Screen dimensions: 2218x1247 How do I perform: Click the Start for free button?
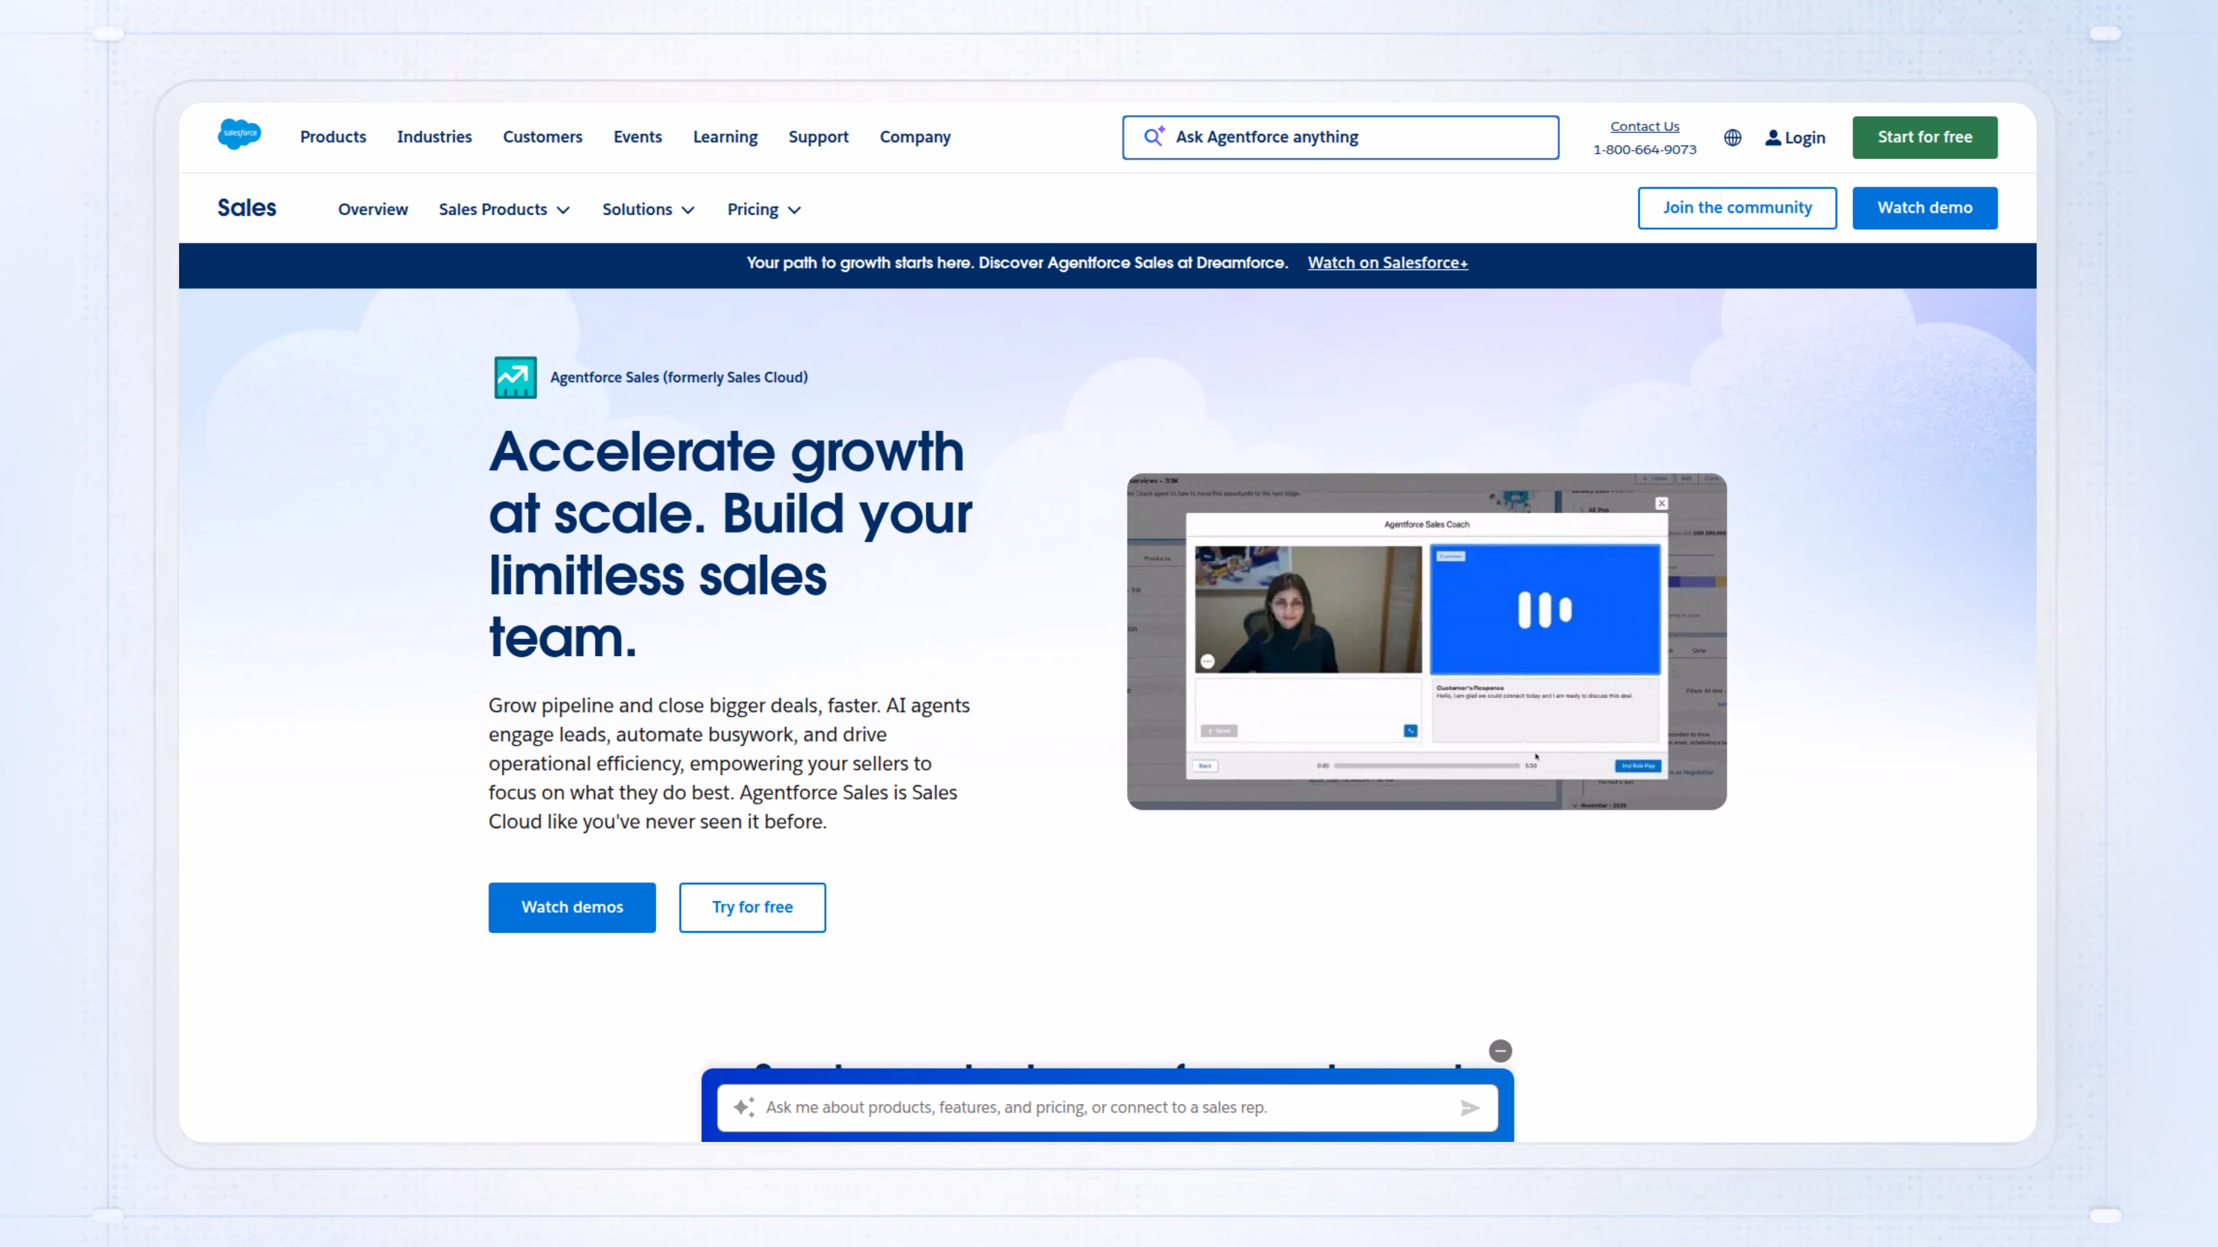(1925, 137)
